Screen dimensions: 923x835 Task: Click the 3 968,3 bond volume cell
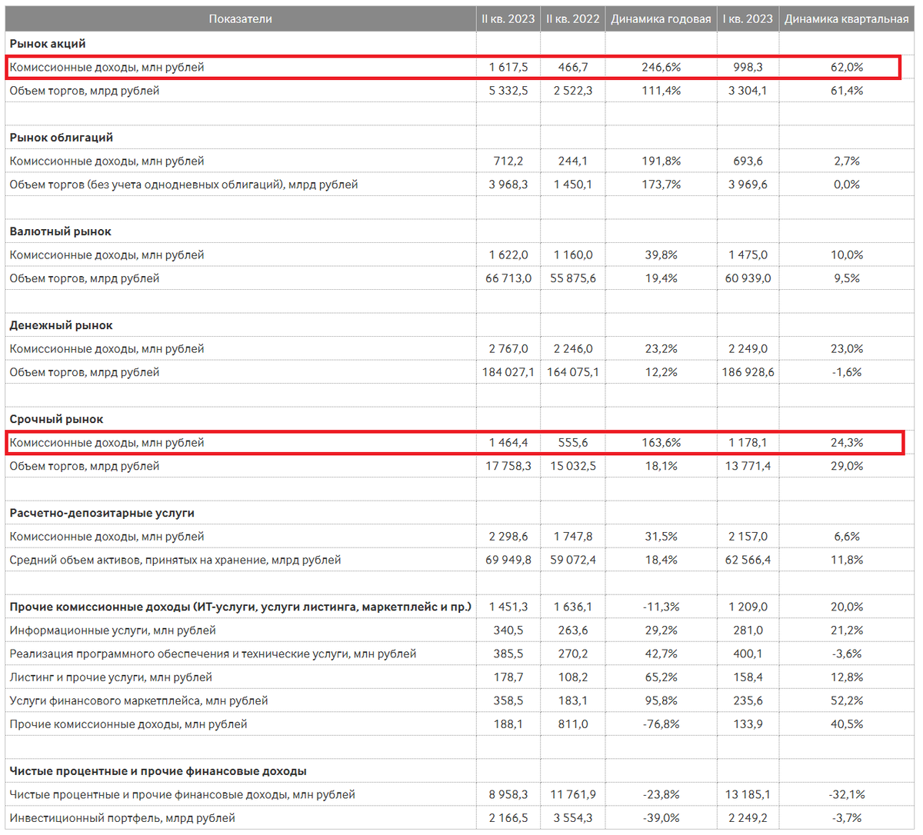point(508,185)
